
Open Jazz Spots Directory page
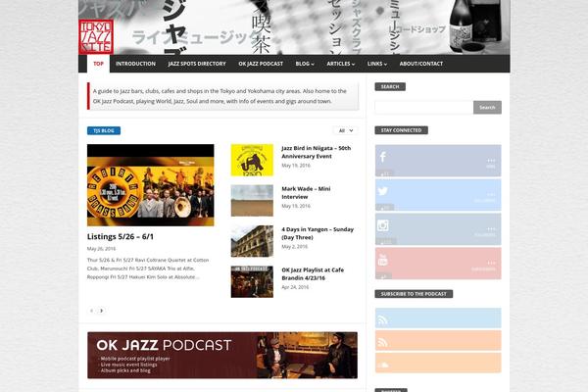tap(197, 64)
